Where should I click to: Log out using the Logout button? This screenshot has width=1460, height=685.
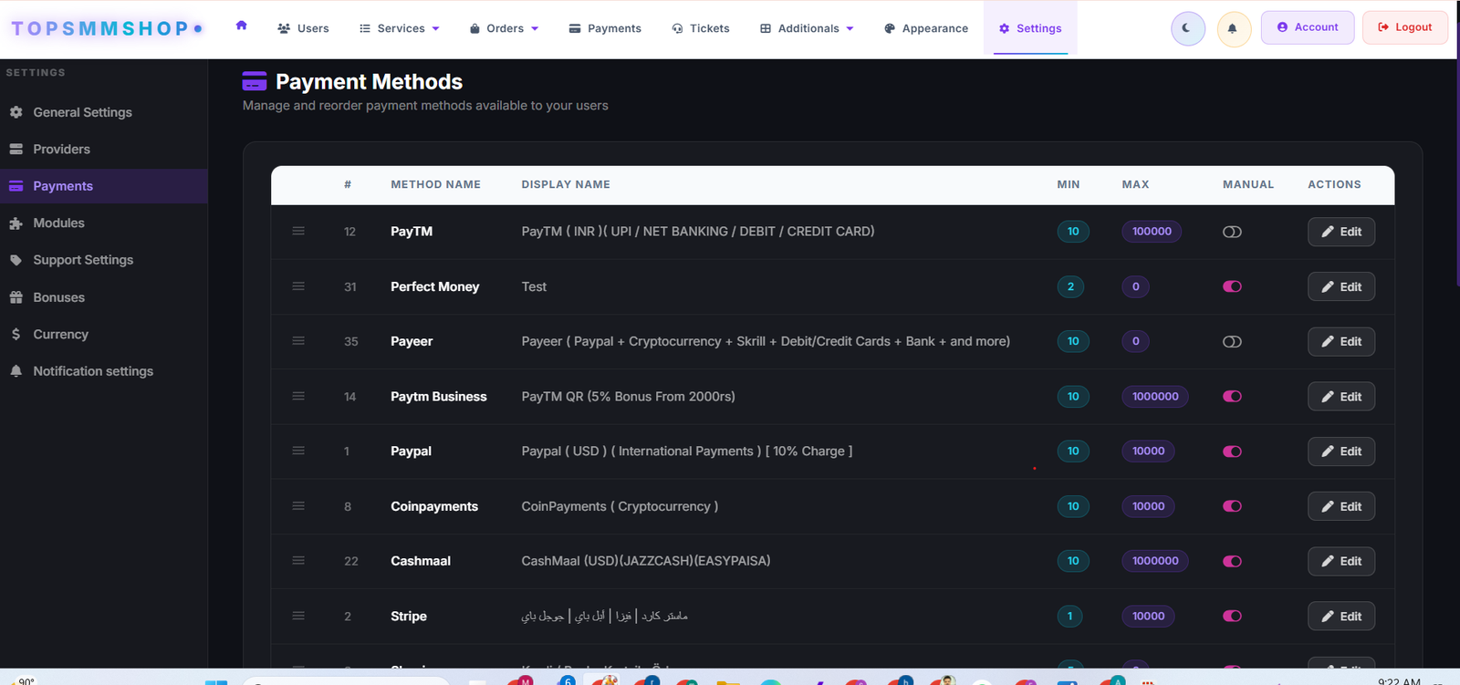(x=1405, y=27)
